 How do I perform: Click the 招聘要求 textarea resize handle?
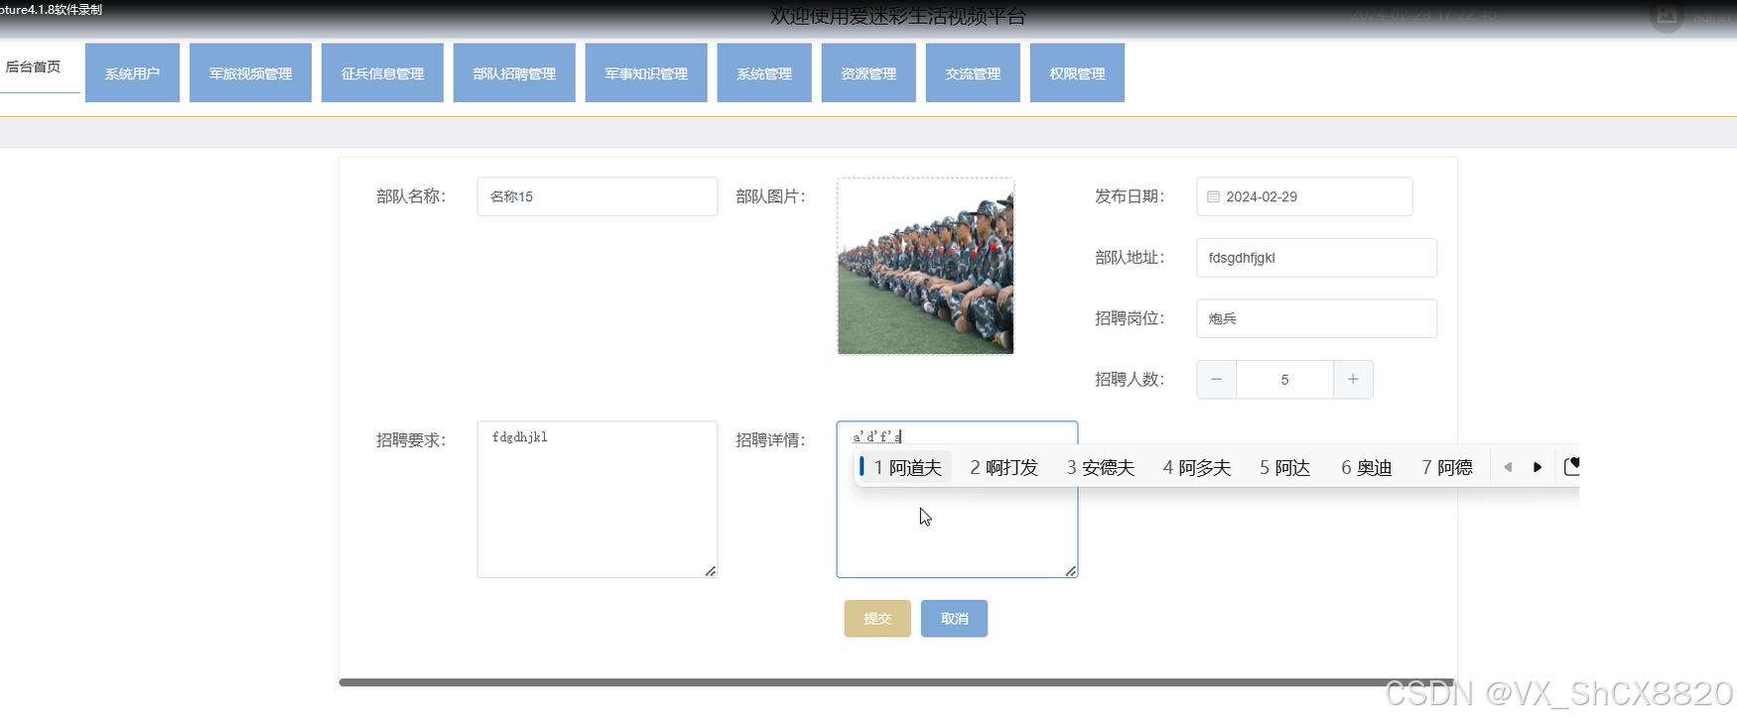tap(711, 571)
